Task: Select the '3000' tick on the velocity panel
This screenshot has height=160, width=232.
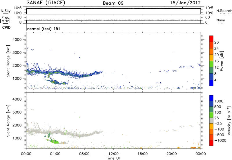Action: click(17, 112)
